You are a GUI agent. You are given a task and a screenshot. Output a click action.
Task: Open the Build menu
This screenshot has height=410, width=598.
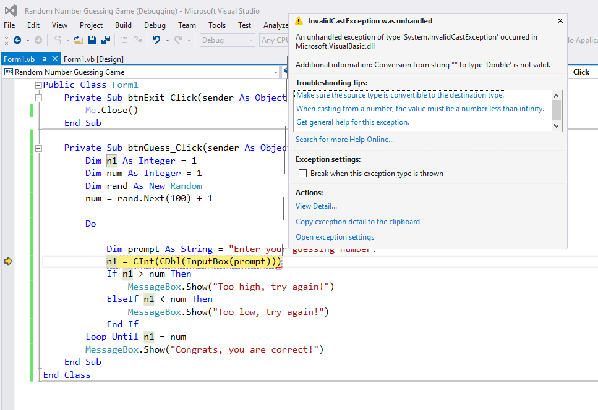pyautogui.click(x=123, y=25)
